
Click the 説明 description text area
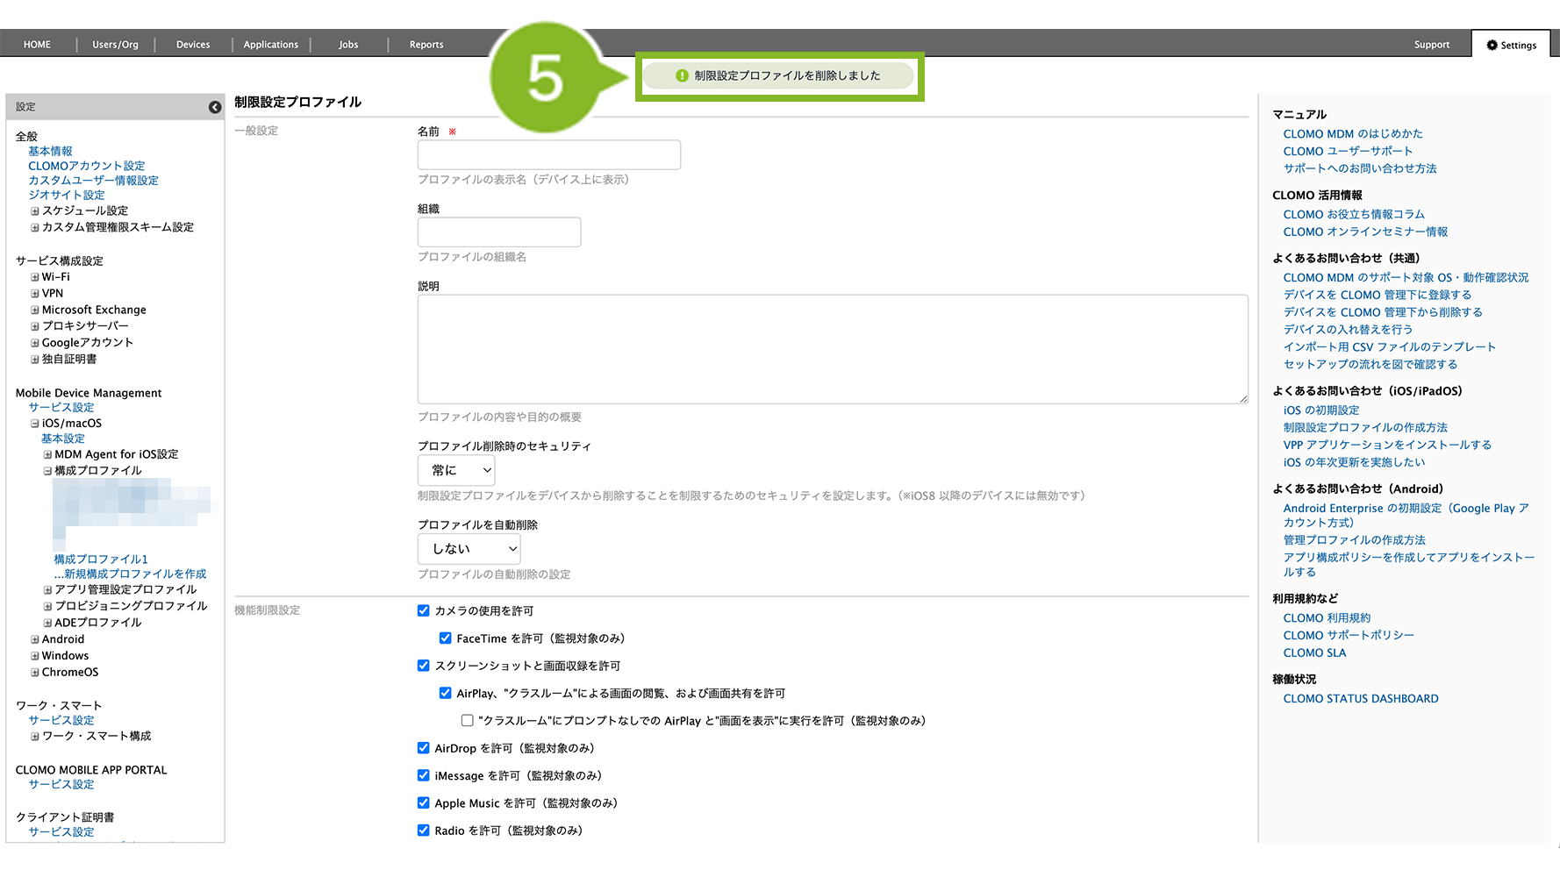coord(832,349)
